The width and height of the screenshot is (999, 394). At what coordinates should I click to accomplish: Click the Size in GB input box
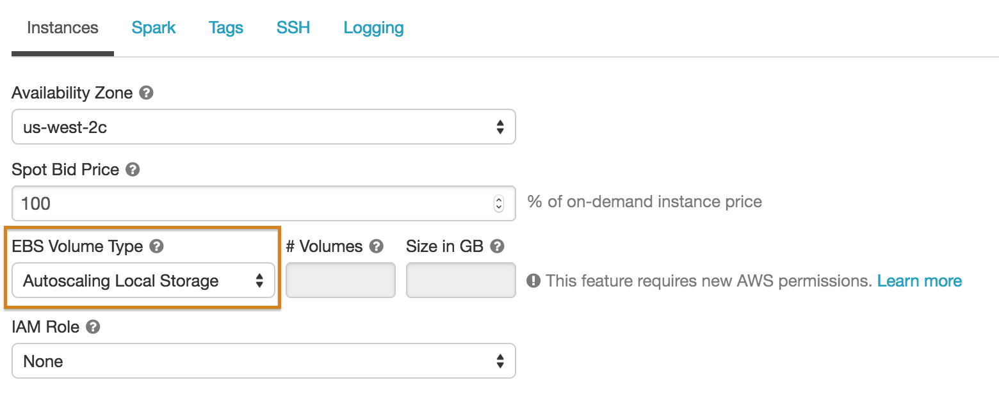[460, 281]
